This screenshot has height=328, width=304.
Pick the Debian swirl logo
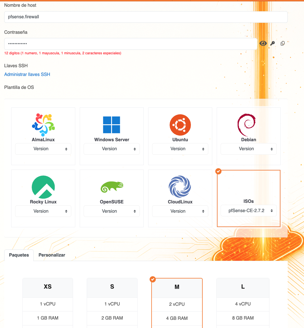(x=246, y=125)
